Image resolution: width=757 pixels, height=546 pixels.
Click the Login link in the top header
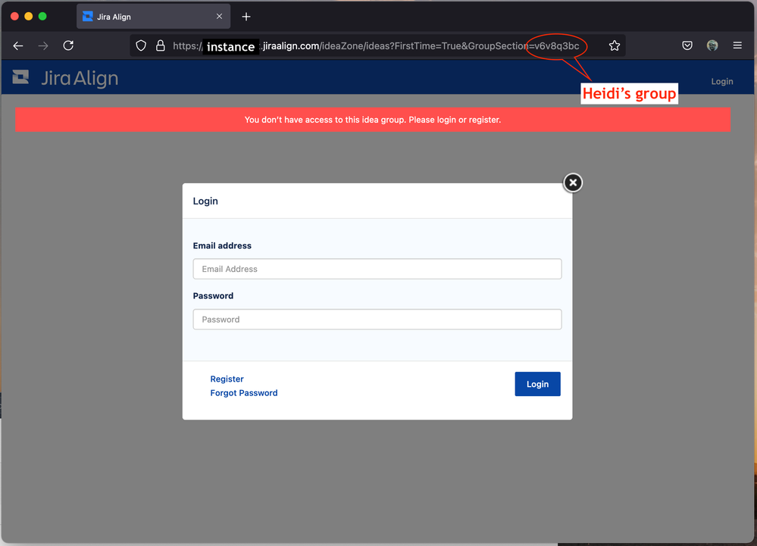tap(721, 82)
